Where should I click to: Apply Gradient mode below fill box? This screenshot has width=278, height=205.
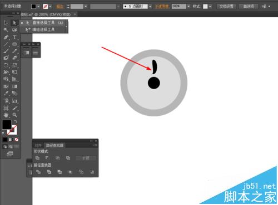11,140
